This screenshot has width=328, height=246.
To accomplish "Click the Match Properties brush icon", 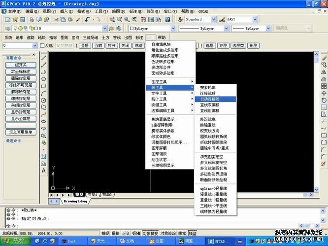I will point(78,19).
